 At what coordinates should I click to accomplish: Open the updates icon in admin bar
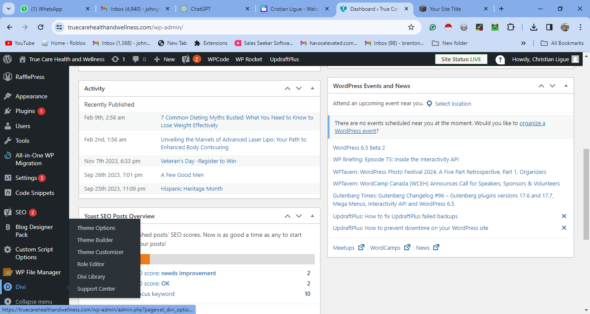[x=115, y=59]
